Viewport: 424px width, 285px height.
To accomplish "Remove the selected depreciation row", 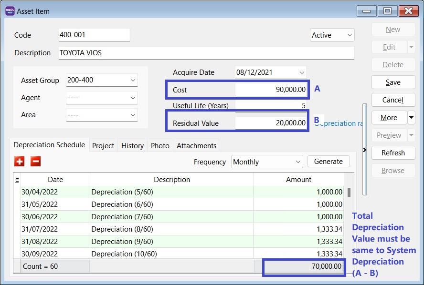I will (x=35, y=162).
